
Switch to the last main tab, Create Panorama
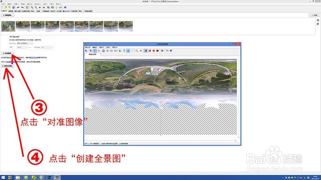pos(88,11)
